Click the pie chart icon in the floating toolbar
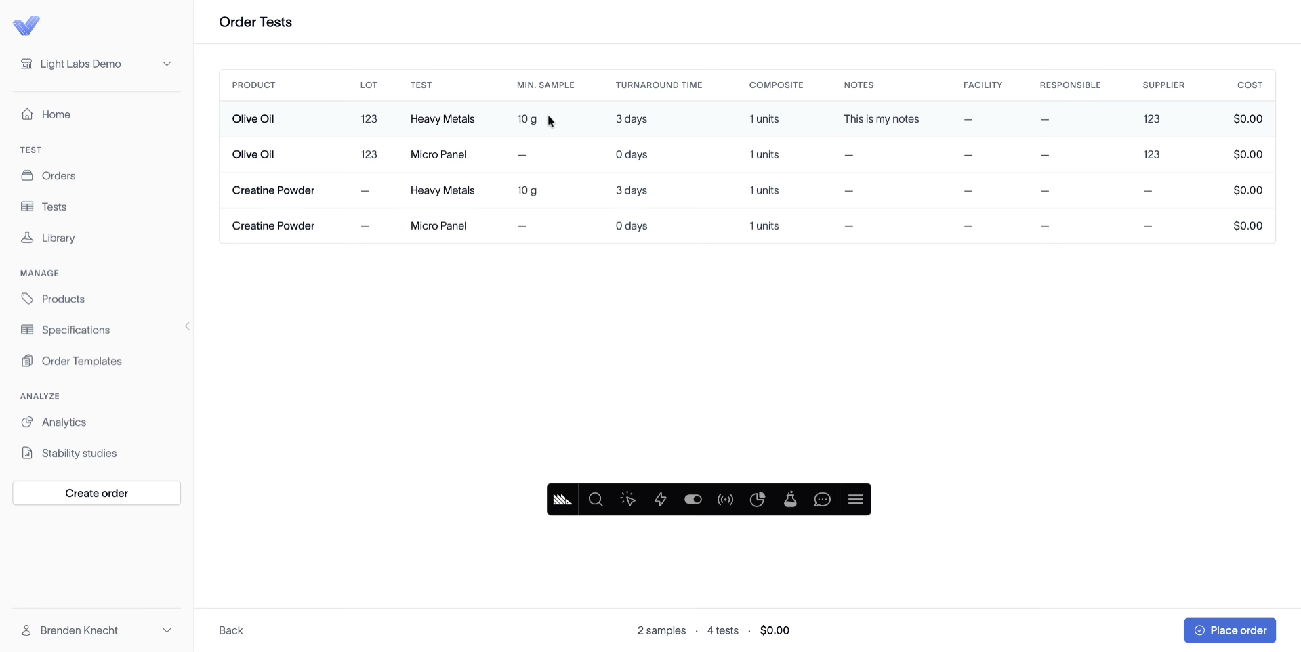This screenshot has width=1301, height=652. point(758,500)
